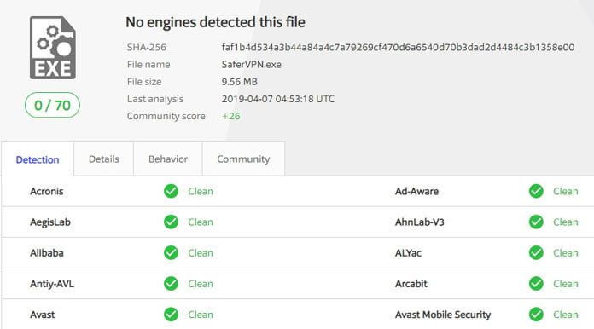Click the Alibaba engine name
594x329 pixels.
click(47, 253)
